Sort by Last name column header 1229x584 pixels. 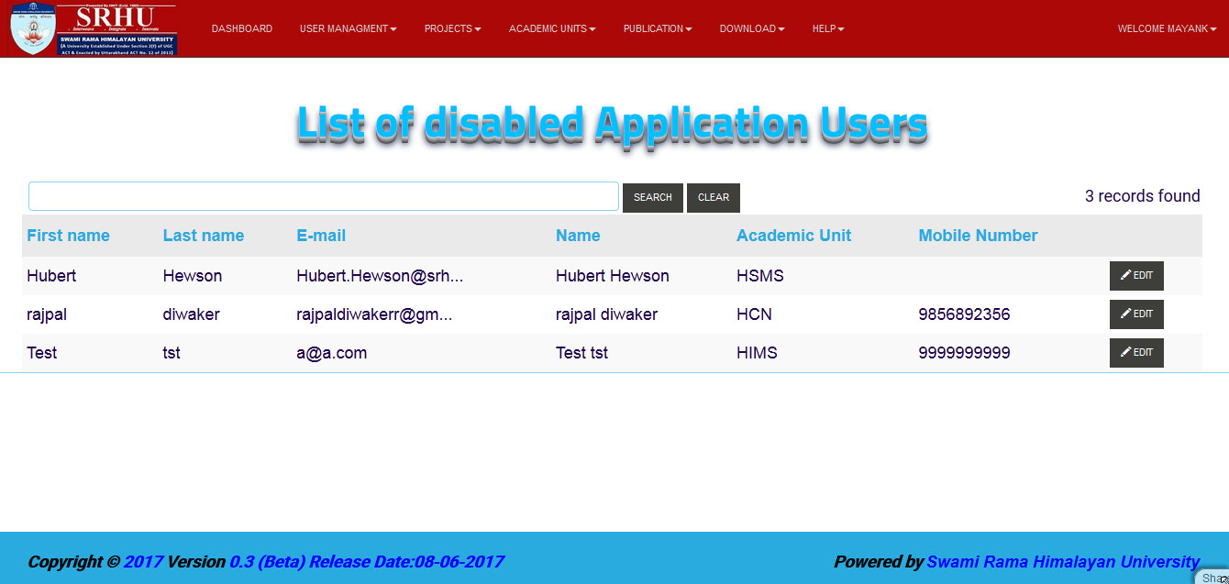tap(204, 236)
